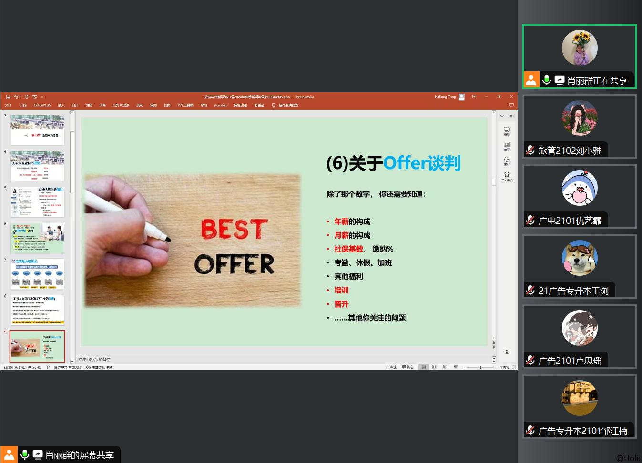The image size is (642, 463).
Task: Collapse the side pane using chevron arrow
Action: (x=502, y=116)
